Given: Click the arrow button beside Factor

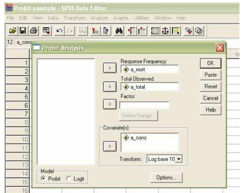Looking at the screenshot, I should (x=110, y=104).
